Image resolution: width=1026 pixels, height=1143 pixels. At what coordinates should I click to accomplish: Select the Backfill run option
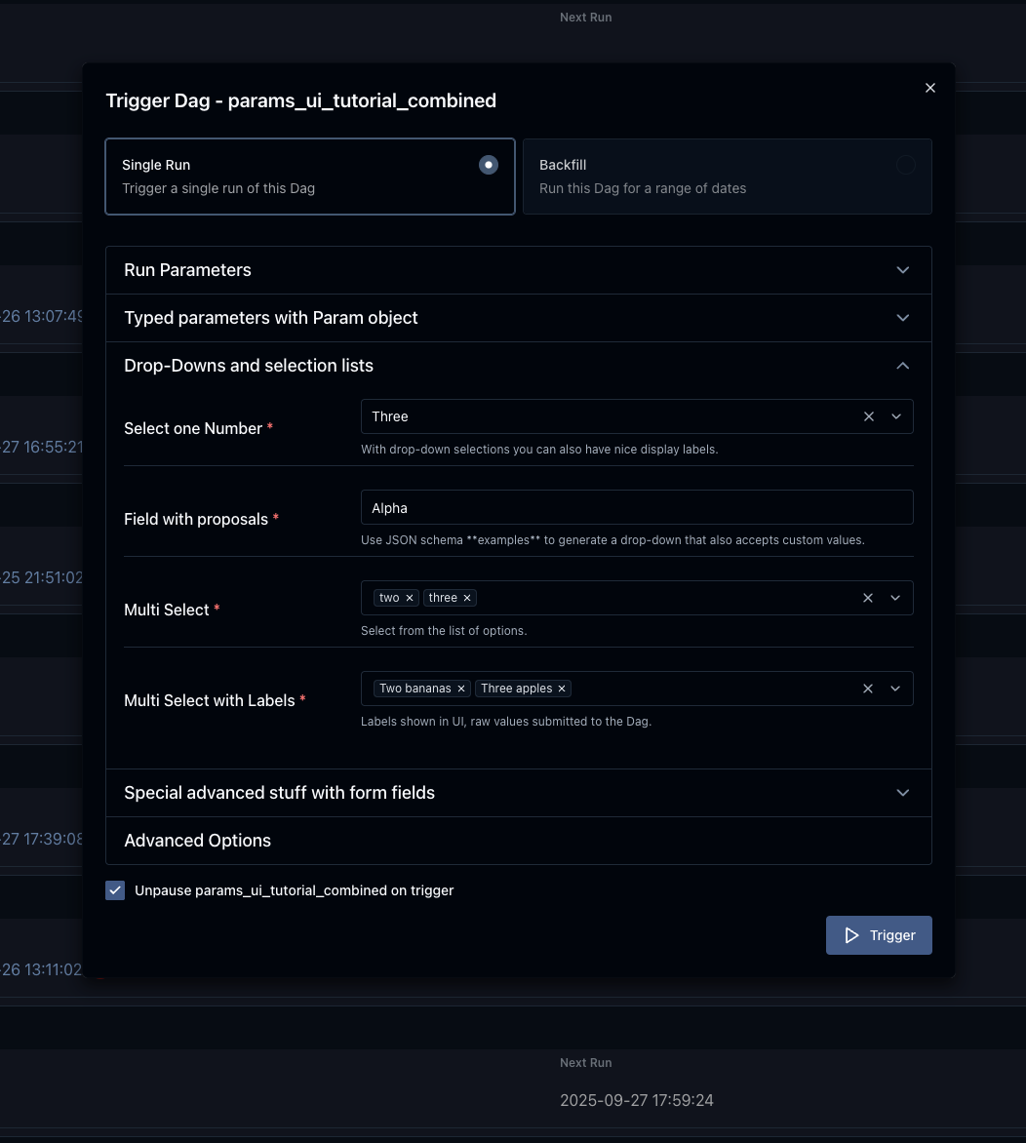pyautogui.click(x=905, y=165)
